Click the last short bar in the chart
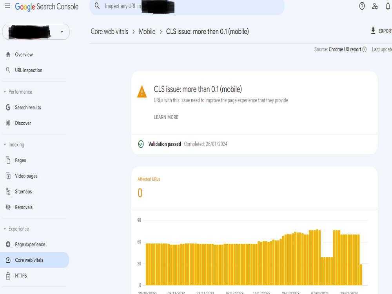 (x=361, y=274)
